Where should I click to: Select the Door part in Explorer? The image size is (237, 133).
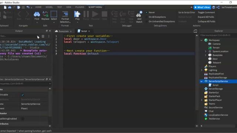click(x=215, y=59)
